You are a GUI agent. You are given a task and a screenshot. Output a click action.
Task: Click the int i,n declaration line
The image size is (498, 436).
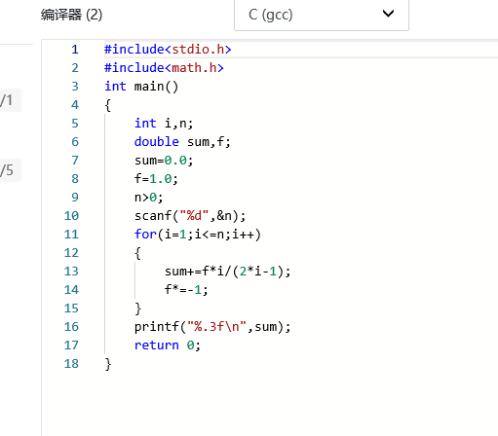(164, 124)
